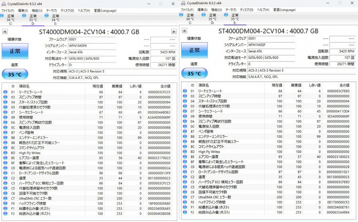
Task: Open 言語(Language) menu in D: drive window
Action: pos(105,10)
